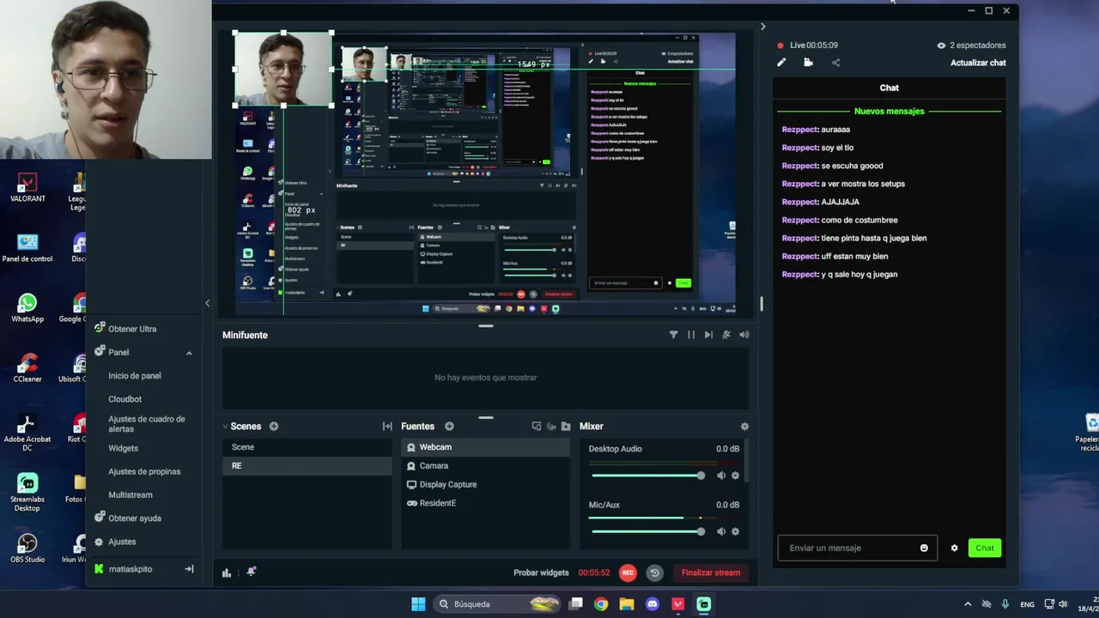Viewport: 1099px width, 618px height.
Task: Click the Chat tab header
Action: (890, 88)
